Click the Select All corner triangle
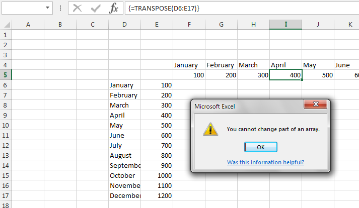Screen dimensions: 359x208 [6, 25]
